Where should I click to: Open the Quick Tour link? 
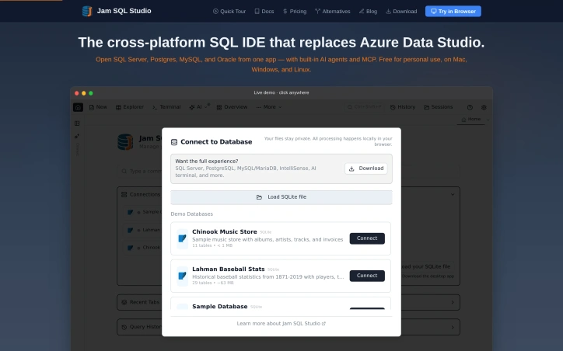tap(229, 12)
